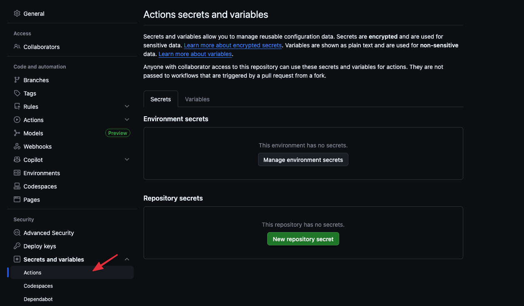Click the Webhooks icon in sidebar

coord(17,147)
